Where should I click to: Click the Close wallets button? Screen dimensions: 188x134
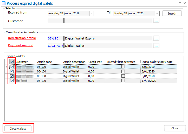pos(18,128)
